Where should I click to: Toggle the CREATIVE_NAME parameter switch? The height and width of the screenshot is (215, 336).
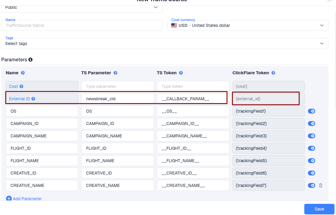[311, 185]
